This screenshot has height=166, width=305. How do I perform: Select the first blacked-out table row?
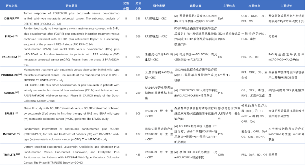click(x=152, y=18)
